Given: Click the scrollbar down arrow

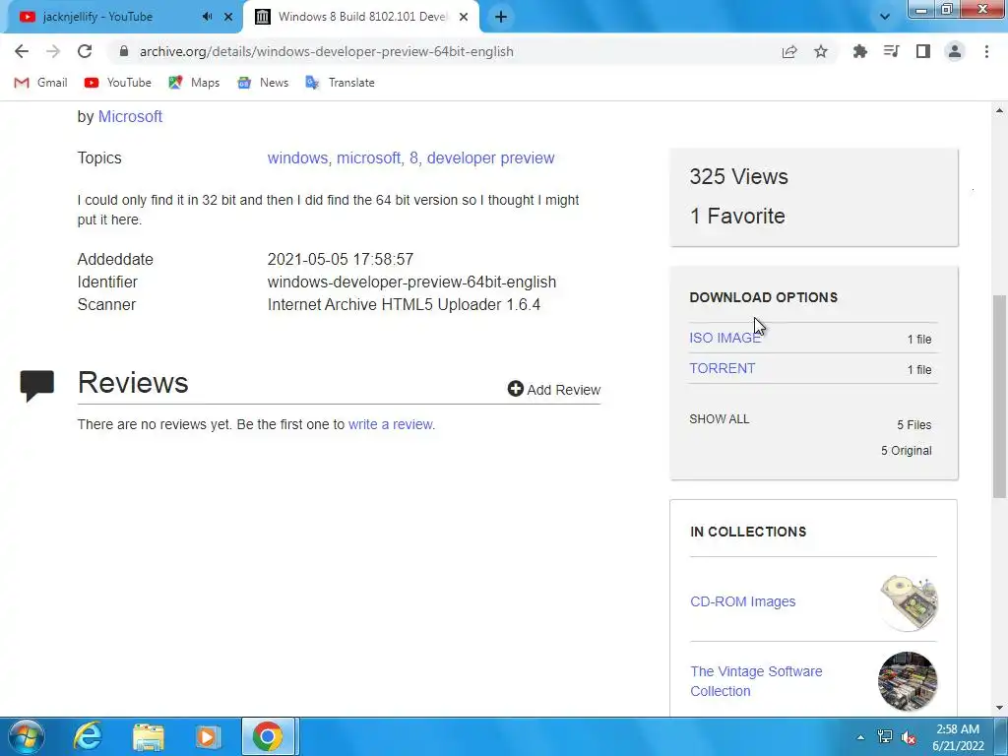Looking at the screenshot, I should click(x=999, y=708).
